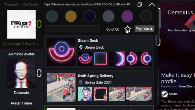Click the Steam Deck bundle title
Screen dimensions: 195x110
(x=88, y=40)
